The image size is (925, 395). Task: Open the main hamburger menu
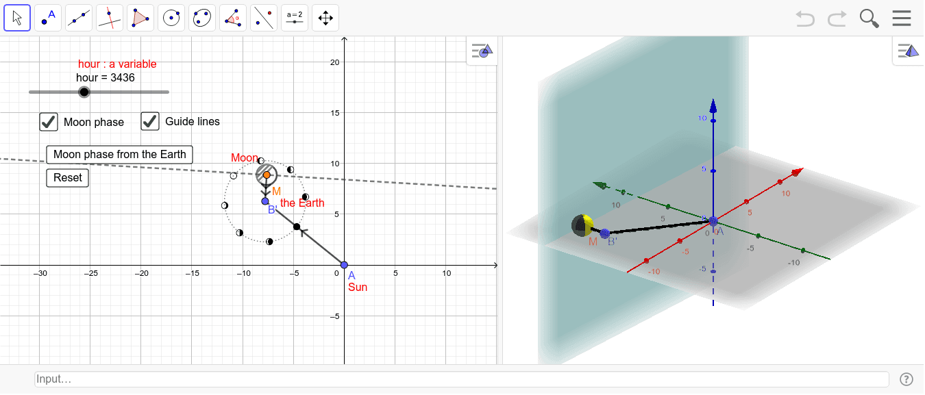coord(902,18)
